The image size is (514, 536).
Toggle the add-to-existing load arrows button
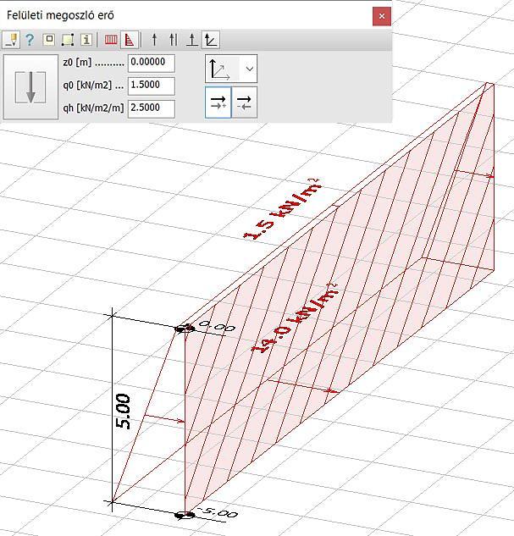(x=218, y=102)
